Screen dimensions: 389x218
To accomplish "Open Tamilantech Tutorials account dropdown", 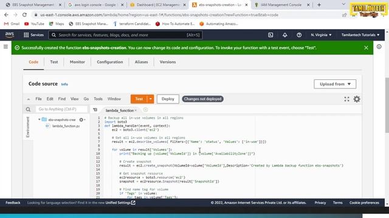I will click(360, 35).
